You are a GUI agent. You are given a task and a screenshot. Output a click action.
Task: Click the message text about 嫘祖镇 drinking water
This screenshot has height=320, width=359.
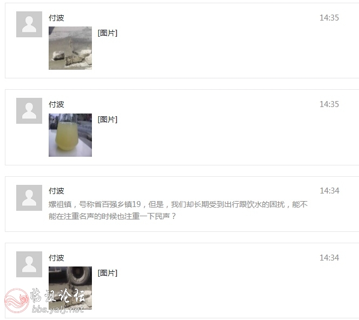pyautogui.click(x=178, y=210)
